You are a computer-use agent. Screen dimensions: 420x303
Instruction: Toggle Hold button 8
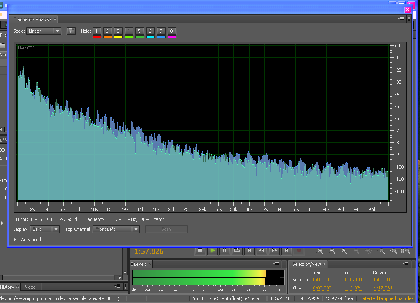172,31
